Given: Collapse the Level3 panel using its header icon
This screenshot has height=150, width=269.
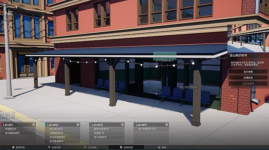Looking at the screenshot, I should coord(123,125).
